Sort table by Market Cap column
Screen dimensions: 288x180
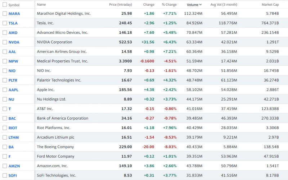click(x=270, y=5)
